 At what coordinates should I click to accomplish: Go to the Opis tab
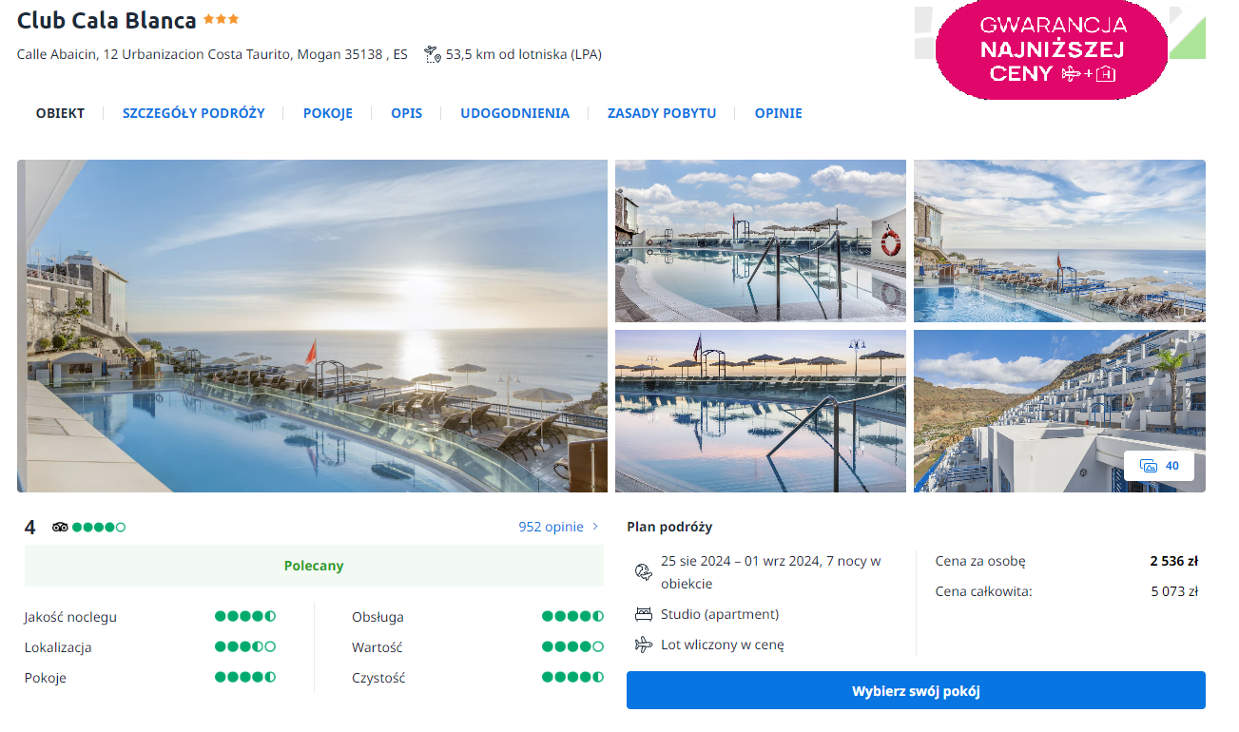coord(407,113)
